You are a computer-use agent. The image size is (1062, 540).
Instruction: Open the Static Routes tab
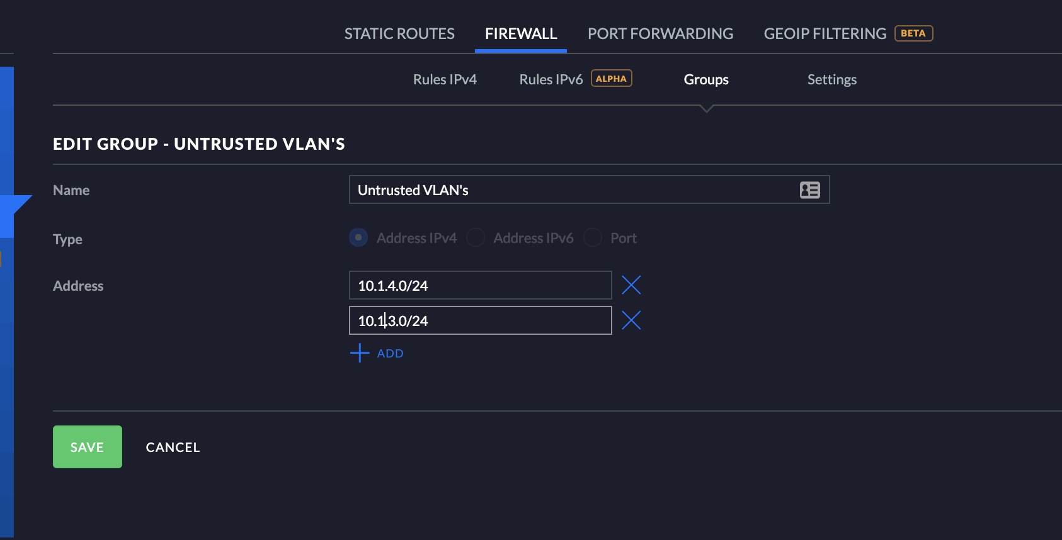point(399,33)
